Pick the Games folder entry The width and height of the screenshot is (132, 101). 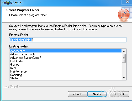click(x=66, y=65)
